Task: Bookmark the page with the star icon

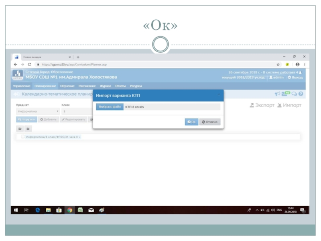Action: point(278,65)
